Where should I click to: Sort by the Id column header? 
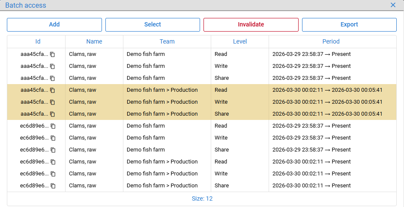pos(38,41)
